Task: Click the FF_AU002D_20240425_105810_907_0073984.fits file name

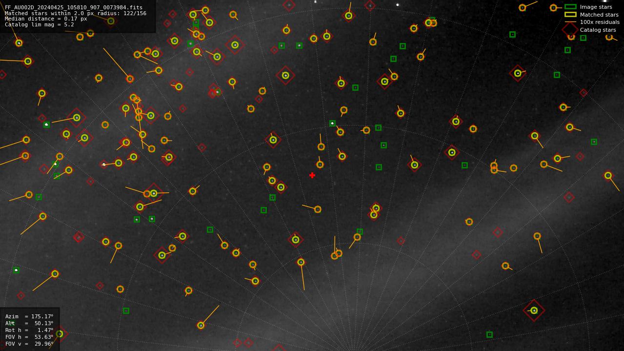Action: [74, 7]
